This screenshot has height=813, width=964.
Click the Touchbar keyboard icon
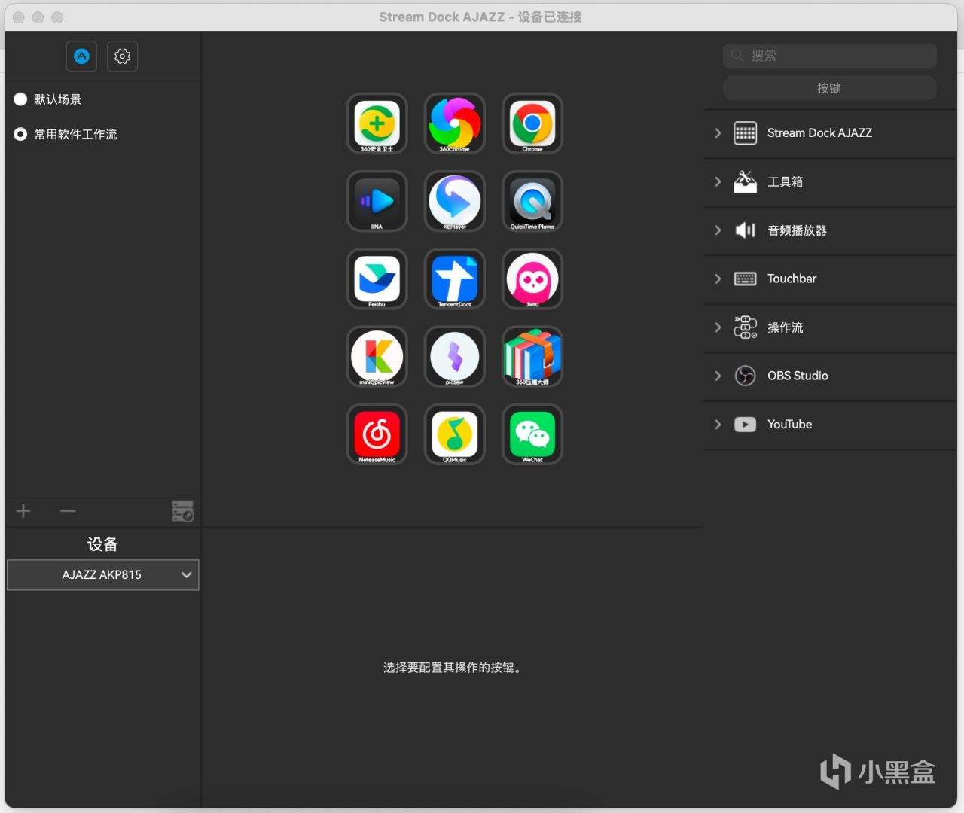pyautogui.click(x=745, y=279)
